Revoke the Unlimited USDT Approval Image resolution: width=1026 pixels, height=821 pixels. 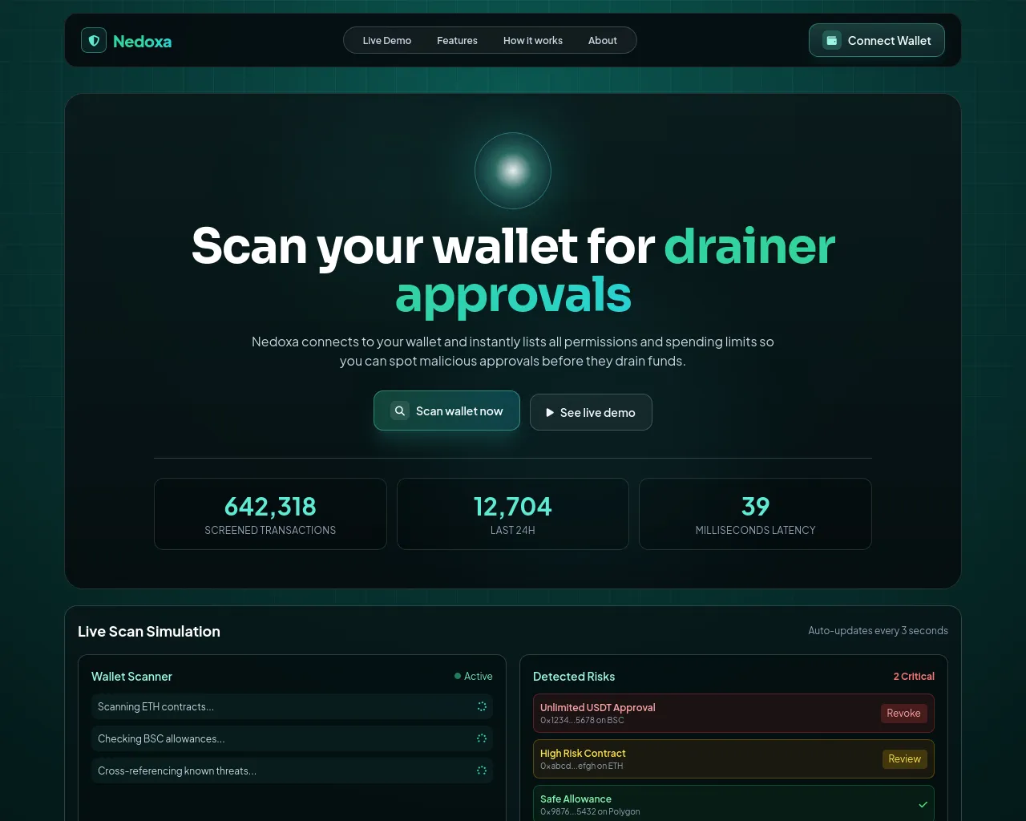point(903,714)
